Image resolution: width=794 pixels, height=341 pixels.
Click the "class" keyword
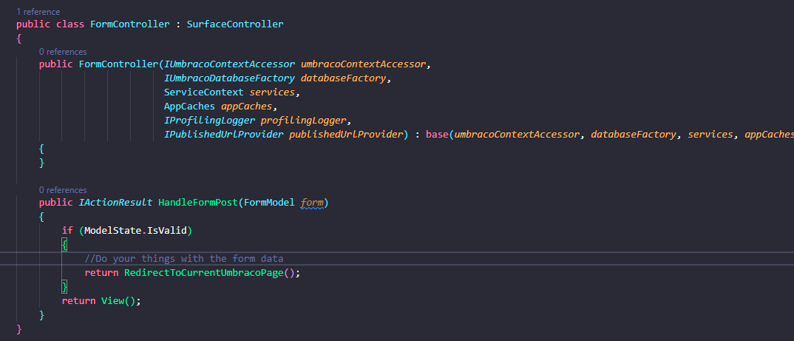pos(70,24)
